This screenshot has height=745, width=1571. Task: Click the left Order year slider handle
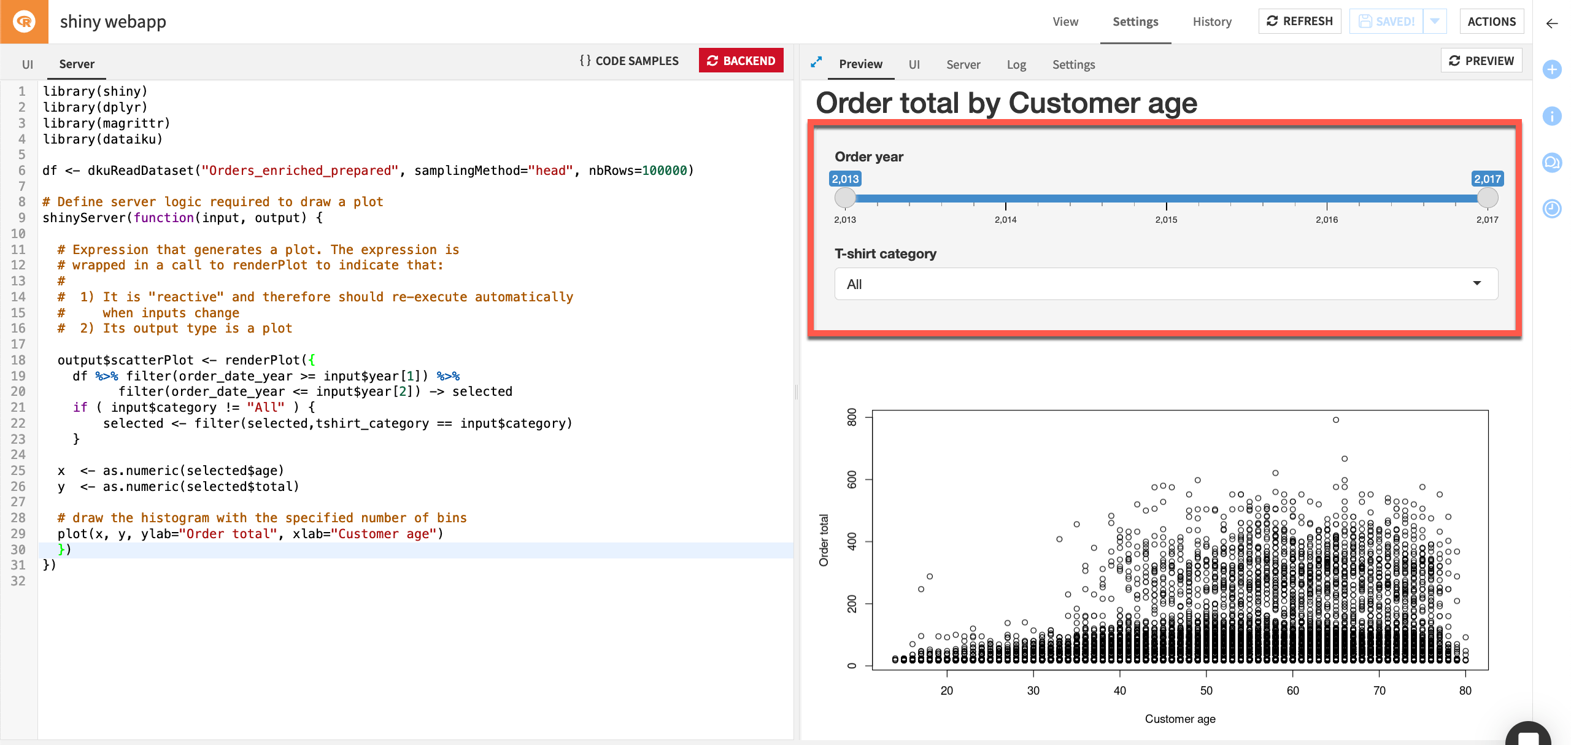click(x=845, y=198)
